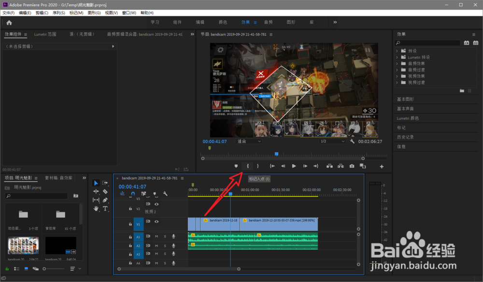
Task: Click the Mark In point button
Action: pyautogui.click(x=248, y=166)
